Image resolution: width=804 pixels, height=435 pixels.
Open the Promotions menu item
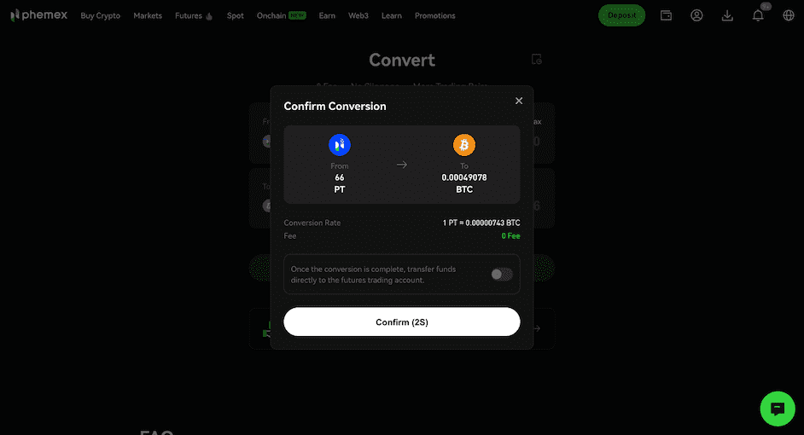434,16
